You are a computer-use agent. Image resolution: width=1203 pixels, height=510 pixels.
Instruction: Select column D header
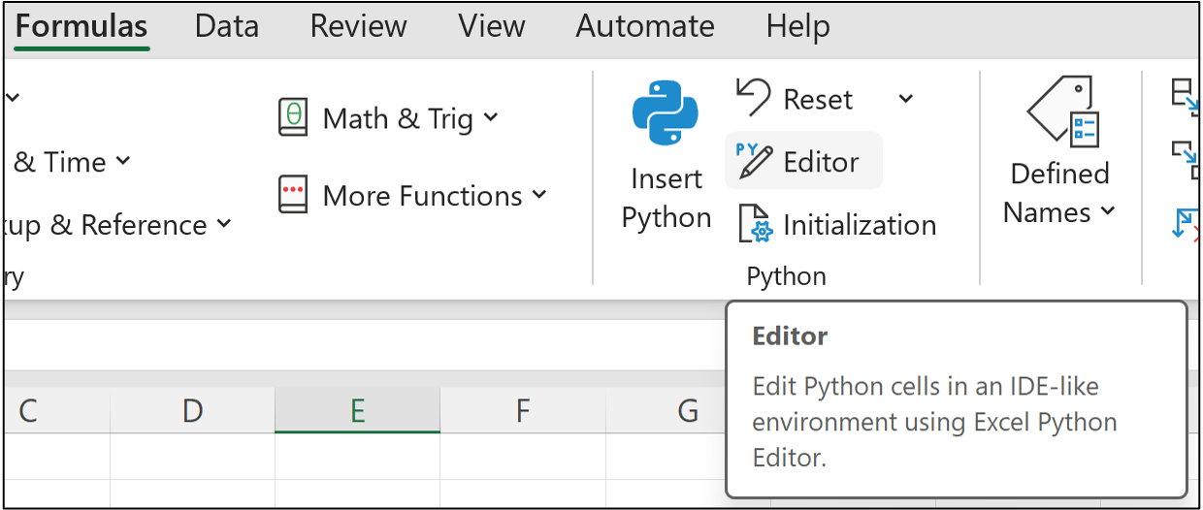192,411
